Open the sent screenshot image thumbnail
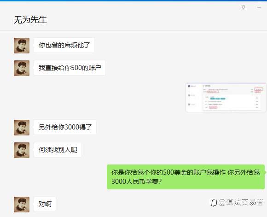This screenshot has height=217, width=267. pos(226,97)
